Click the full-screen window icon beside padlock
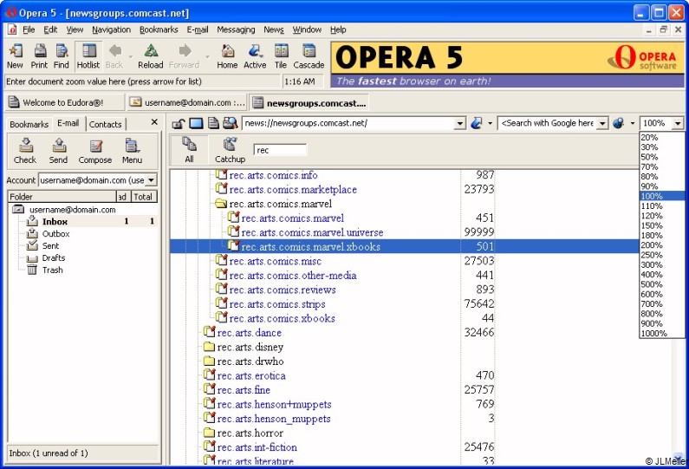Screen dimensions: 689x469 [196, 123]
